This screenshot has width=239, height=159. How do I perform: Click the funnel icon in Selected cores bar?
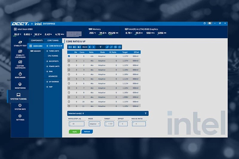coord(146,113)
